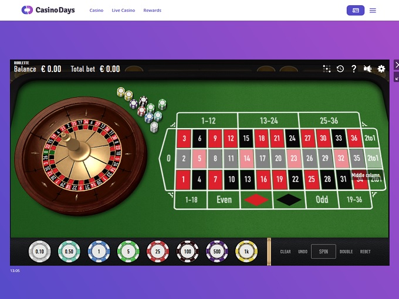The height and width of the screenshot is (299, 399).
Task: Open the deposit wallet button in header
Action: pyautogui.click(x=356, y=11)
